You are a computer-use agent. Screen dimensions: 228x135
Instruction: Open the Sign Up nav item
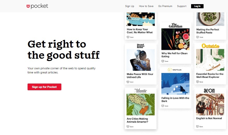(129, 6)
